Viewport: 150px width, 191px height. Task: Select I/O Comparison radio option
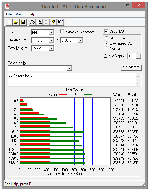(x=106, y=38)
